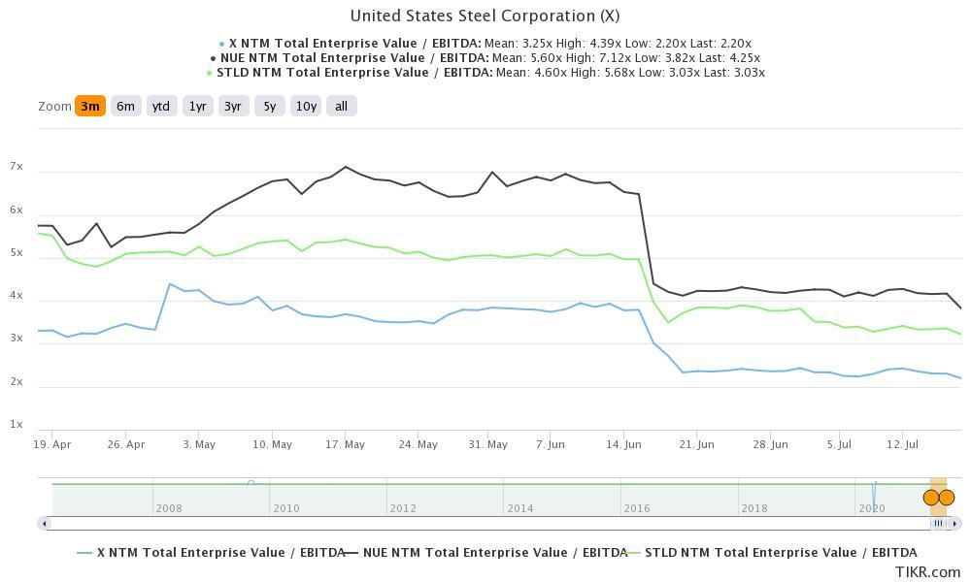
Task: Select the 1yr zoom range
Action: (x=196, y=106)
